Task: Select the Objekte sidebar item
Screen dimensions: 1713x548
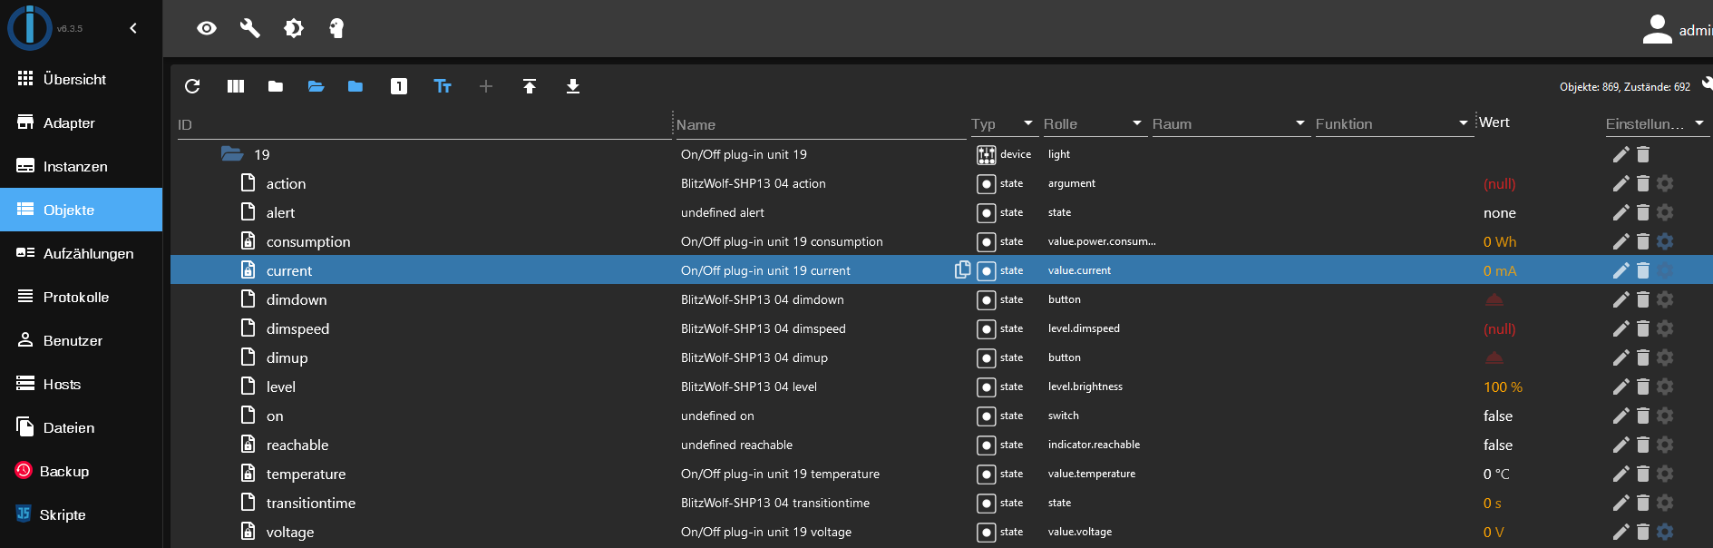Action: pos(82,210)
